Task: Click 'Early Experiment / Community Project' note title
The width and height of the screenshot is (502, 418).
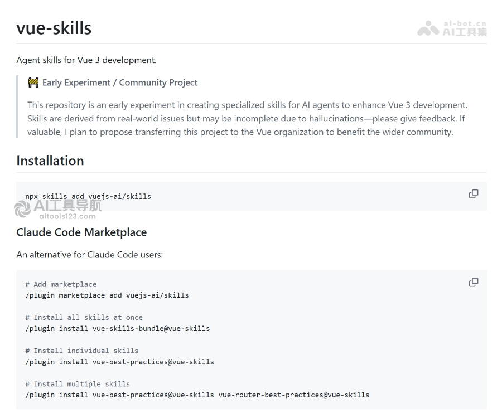Action: pos(120,82)
